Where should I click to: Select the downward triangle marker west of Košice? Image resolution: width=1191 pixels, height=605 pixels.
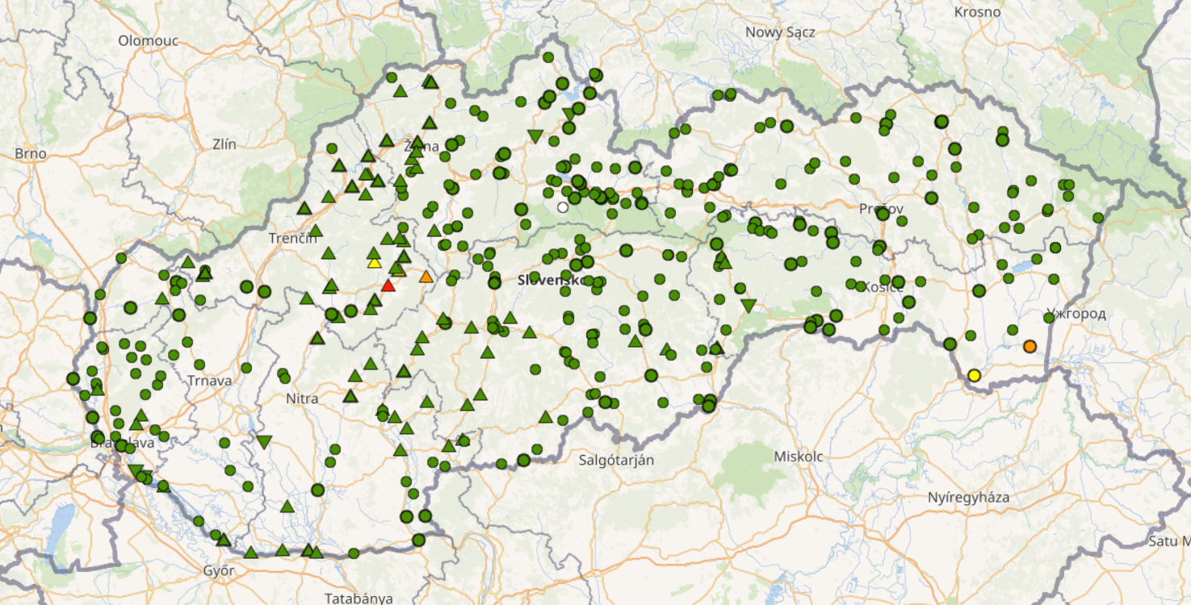[749, 306]
